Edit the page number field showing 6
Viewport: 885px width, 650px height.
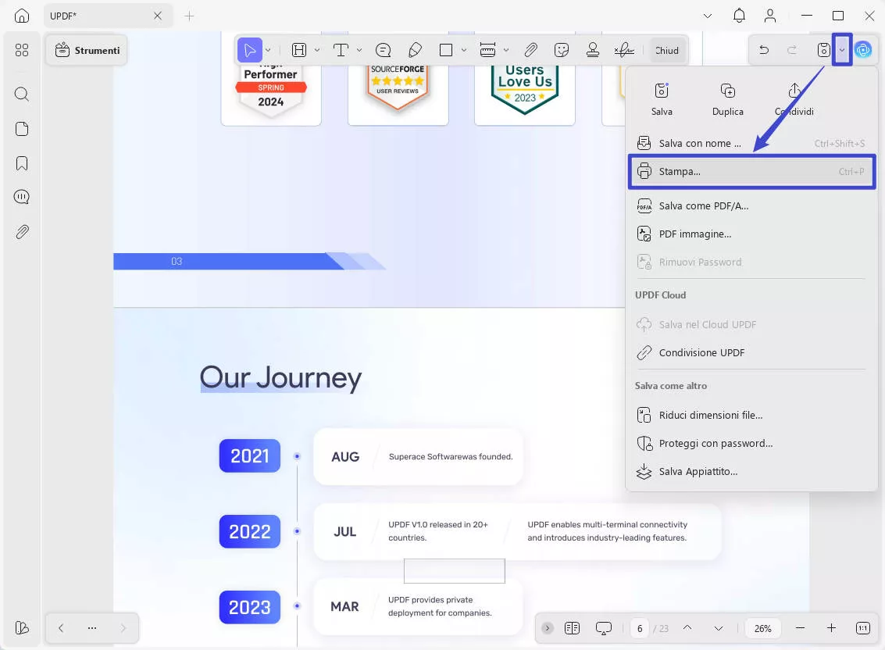tap(640, 628)
